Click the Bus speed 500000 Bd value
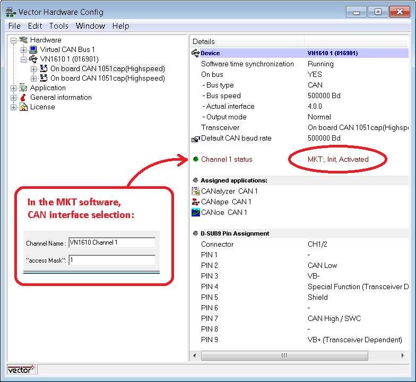The width and height of the screenshot is (416, 382). (324, 95)
